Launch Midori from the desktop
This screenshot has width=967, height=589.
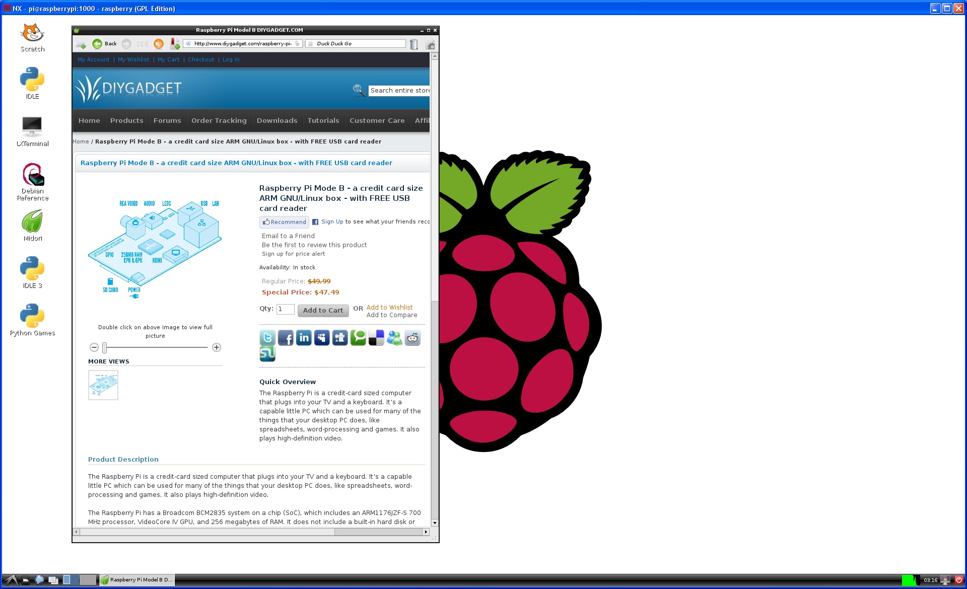tap(32, 226)
